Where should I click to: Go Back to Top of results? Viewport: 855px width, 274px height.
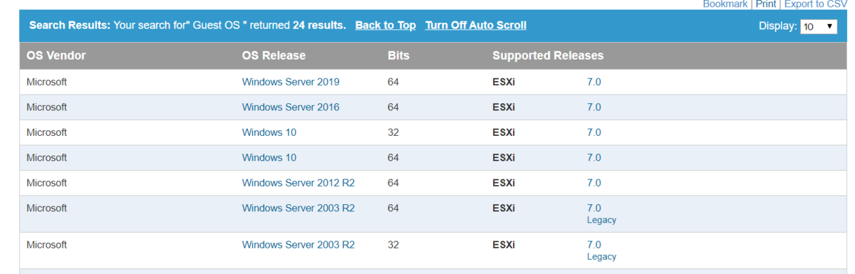pos(385,25)
